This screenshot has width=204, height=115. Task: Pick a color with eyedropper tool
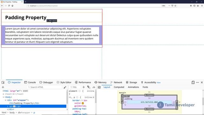click(65, 87)
